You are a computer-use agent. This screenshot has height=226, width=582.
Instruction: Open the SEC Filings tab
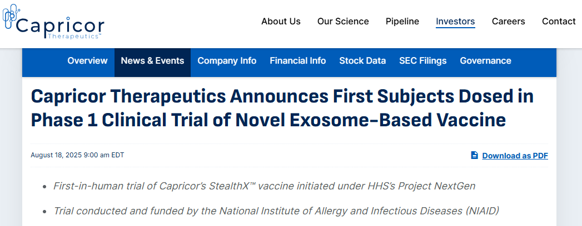[x=422, y=61]
